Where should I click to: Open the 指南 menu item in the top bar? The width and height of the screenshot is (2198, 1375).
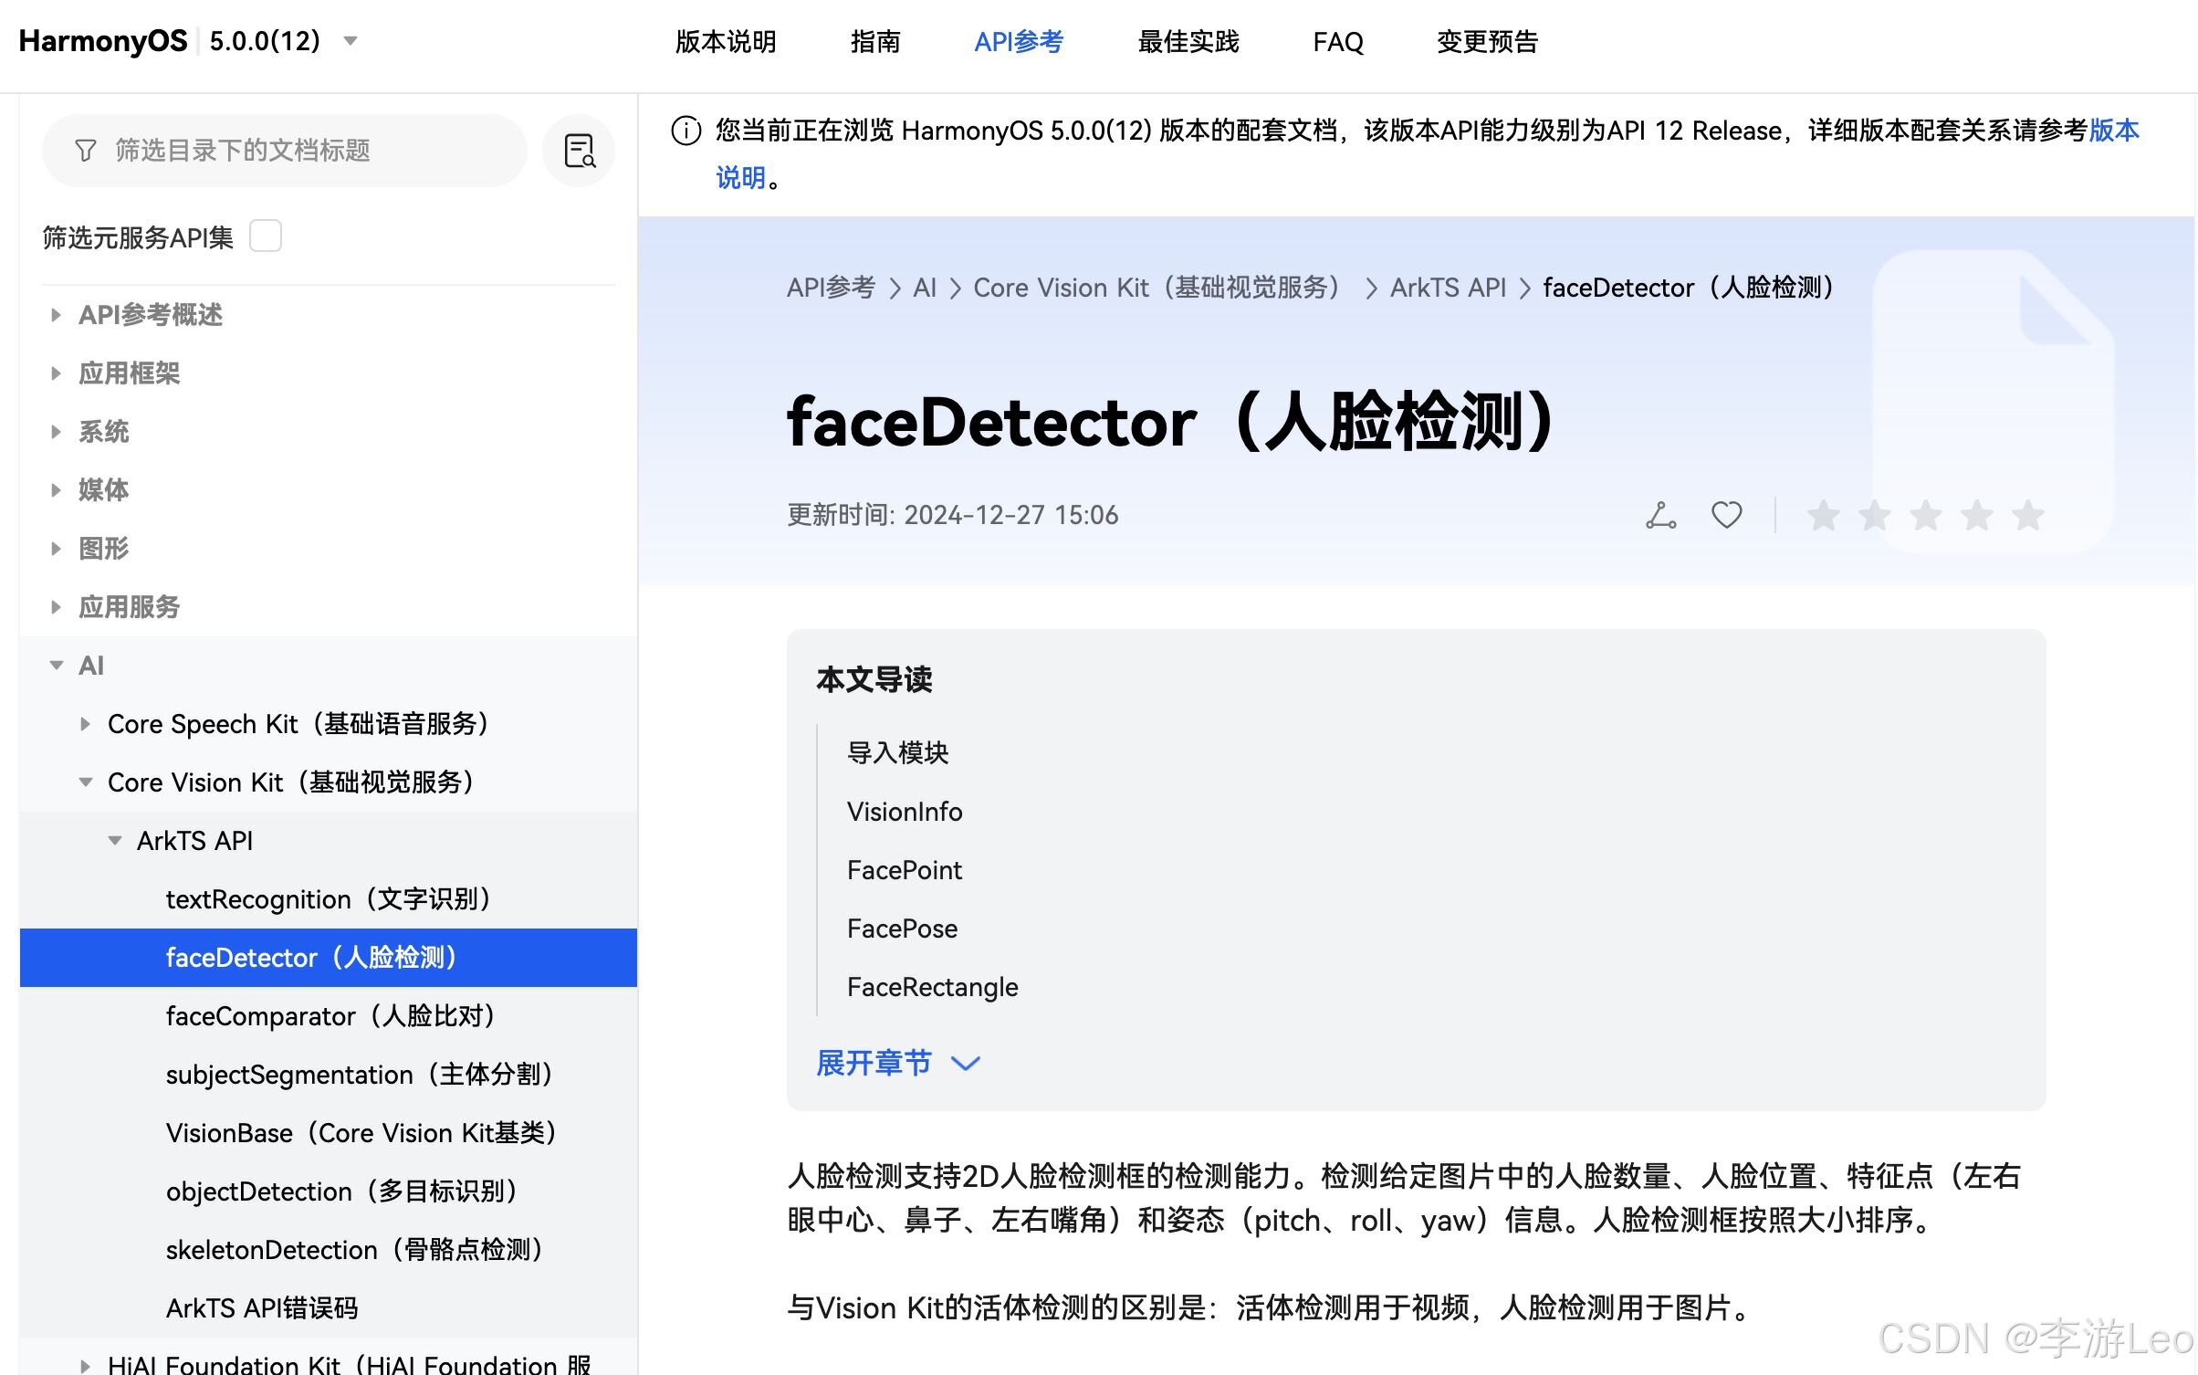click(875, 42)
